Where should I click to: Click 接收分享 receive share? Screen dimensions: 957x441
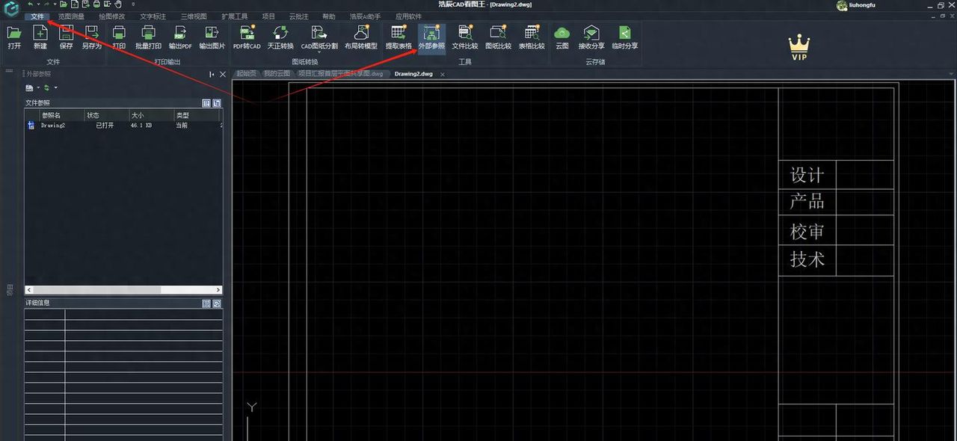pyautogui.click(x=591, y=37)
